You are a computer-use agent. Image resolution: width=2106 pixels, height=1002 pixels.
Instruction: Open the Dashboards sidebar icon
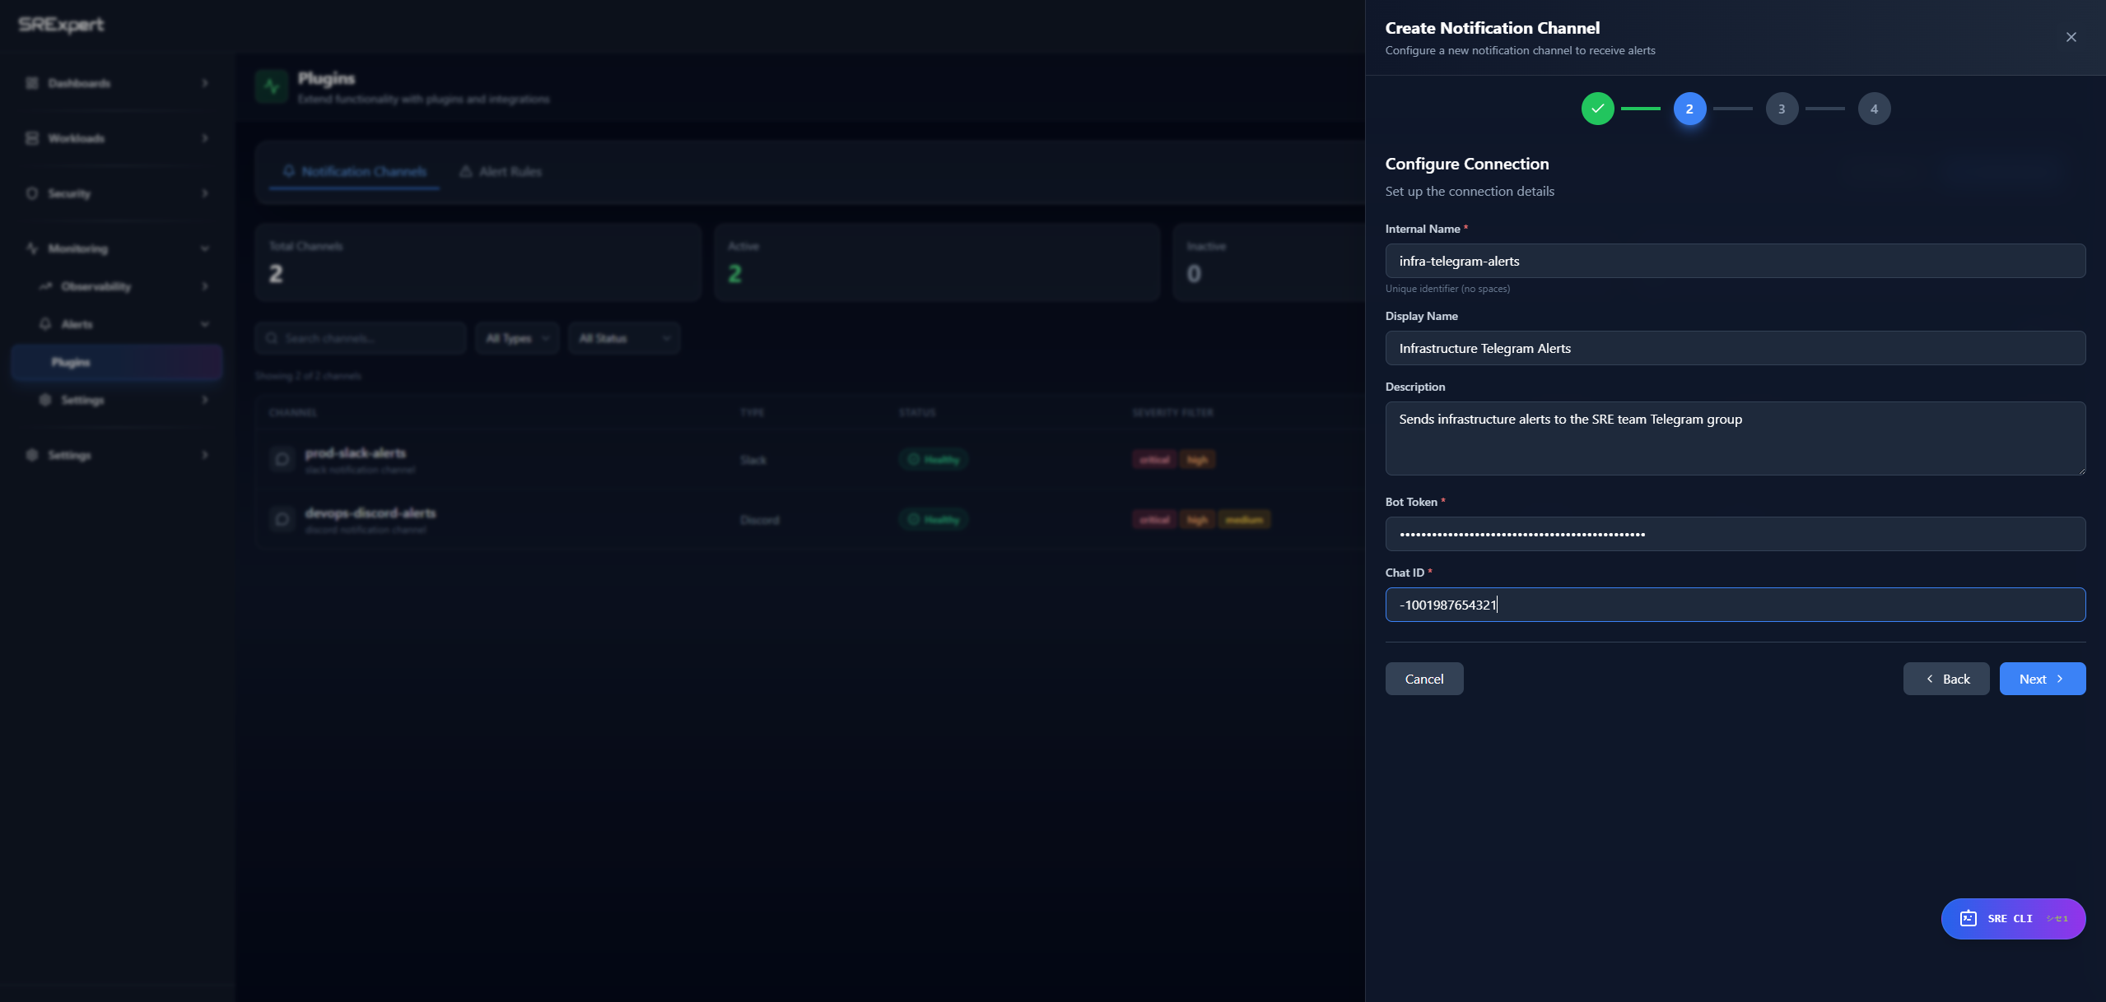[31, 83]
